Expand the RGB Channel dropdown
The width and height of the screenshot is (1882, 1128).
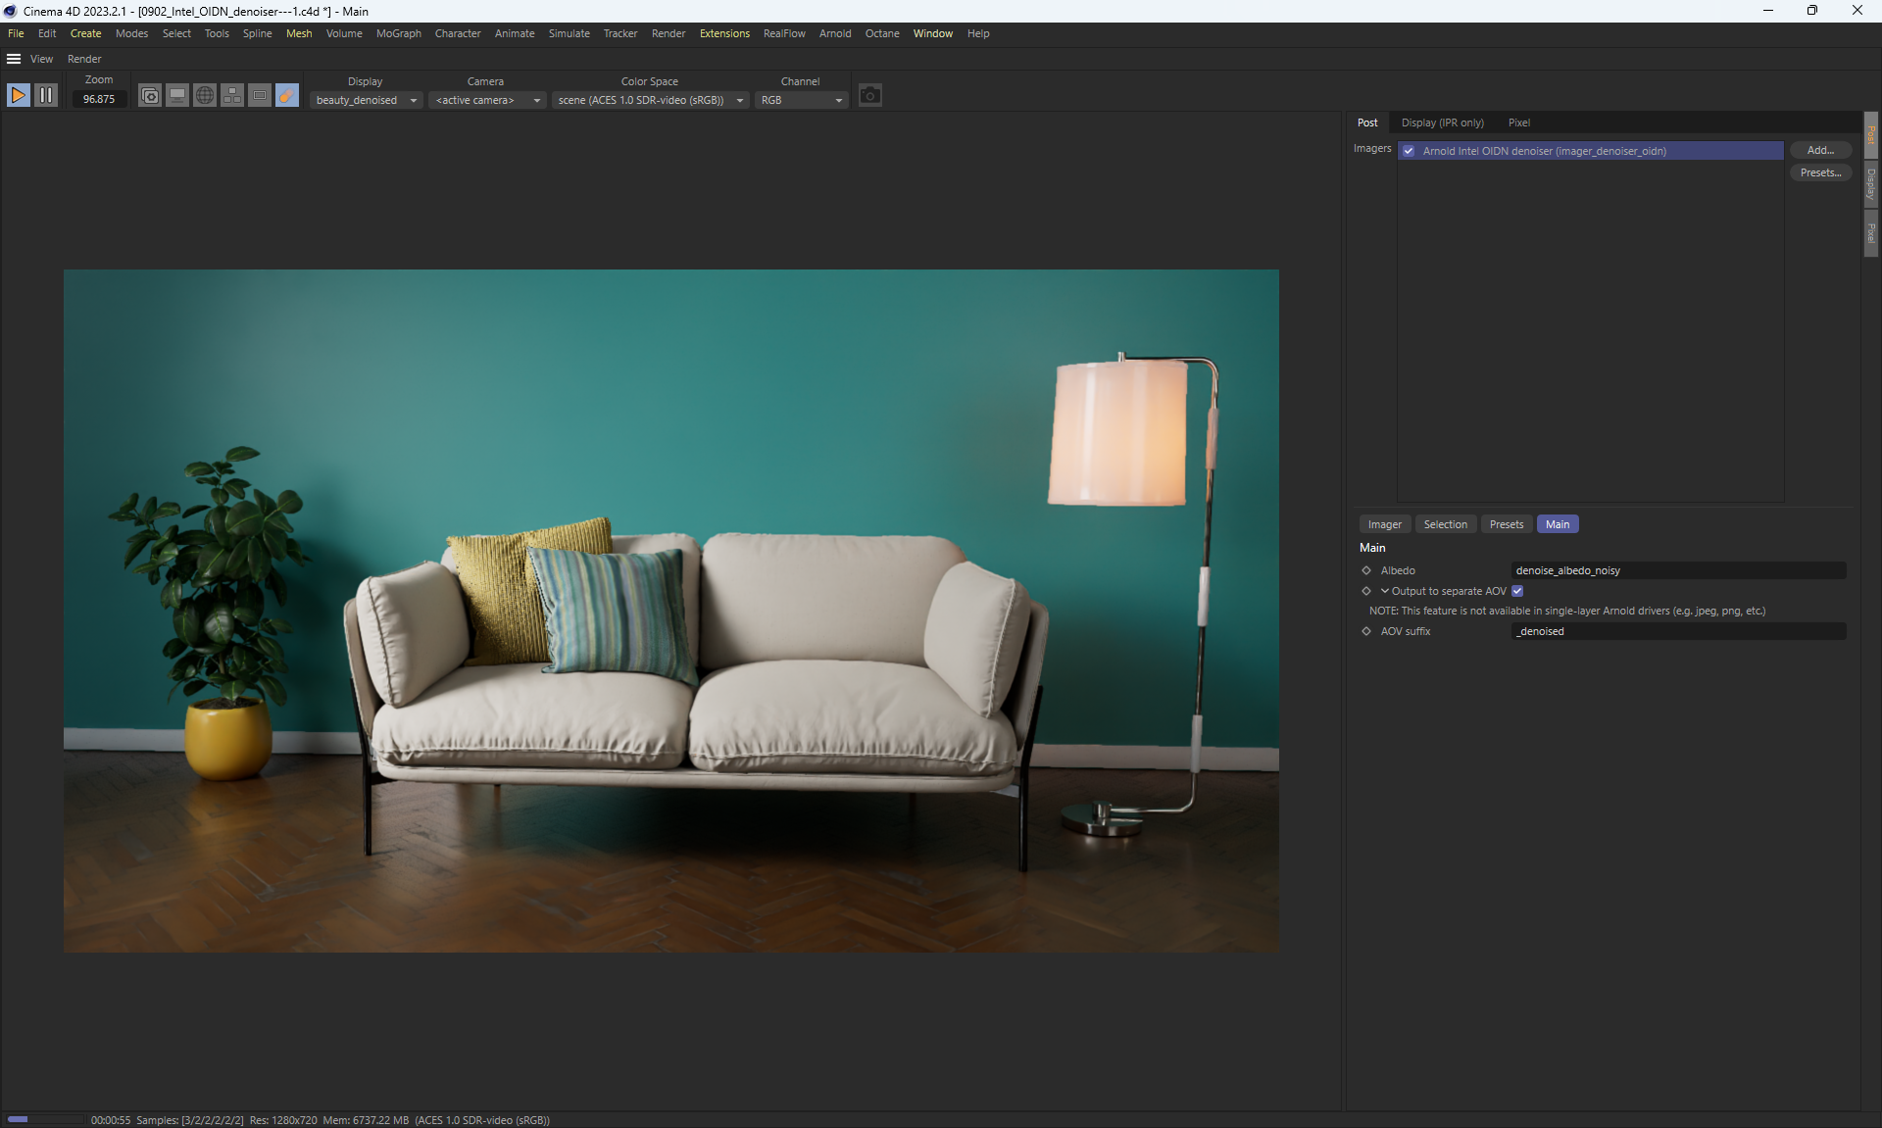[801, 100]
